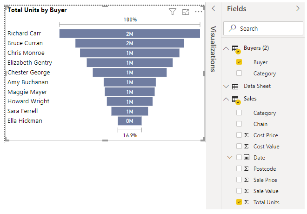Click the Data Sheet table icon
The image size is (307, 214).
pos(235,86)
